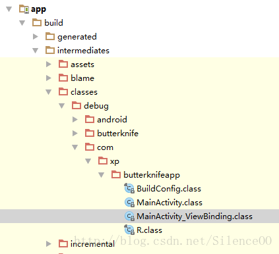Click the android folder icon
Screen dimensions: 279x254
coord(90,119)
